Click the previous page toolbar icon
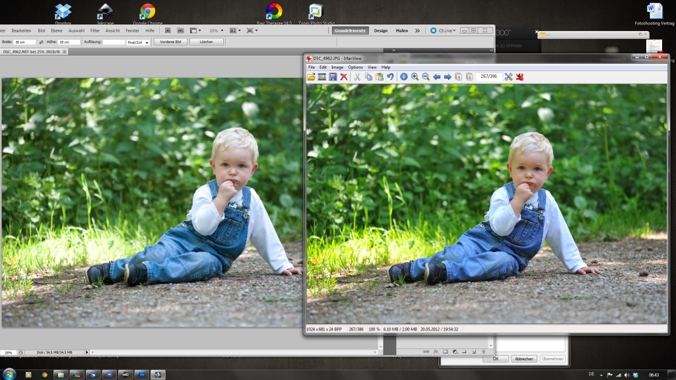 click(x=458, y=77)
